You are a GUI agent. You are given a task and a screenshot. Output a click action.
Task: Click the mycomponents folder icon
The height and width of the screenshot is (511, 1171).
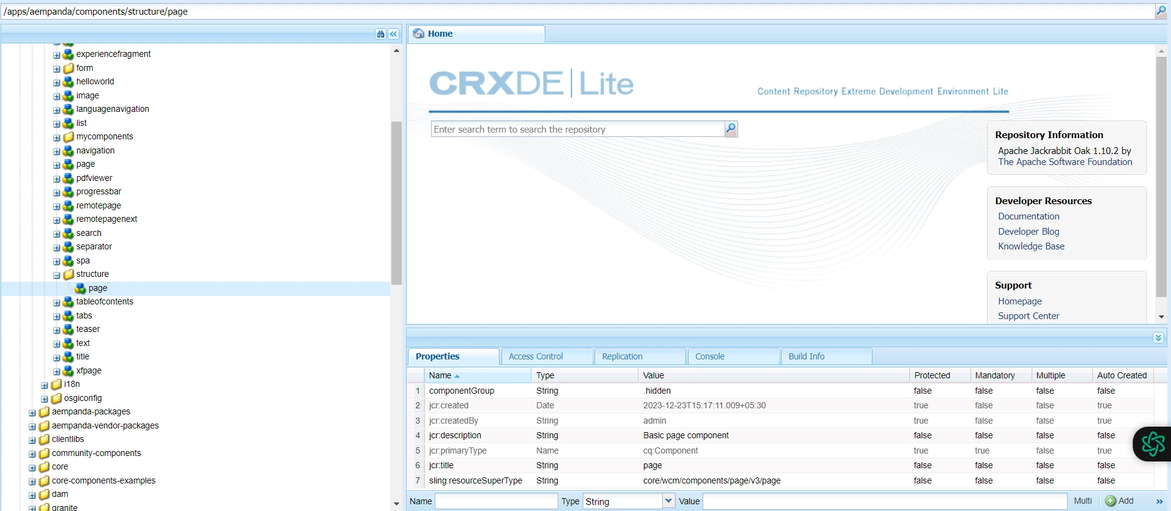point(68,137)
